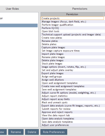The image size is (105, 136).
Task: Select Mask and unmask spots row
Action: pyautogui.click(x=73, y=103)
